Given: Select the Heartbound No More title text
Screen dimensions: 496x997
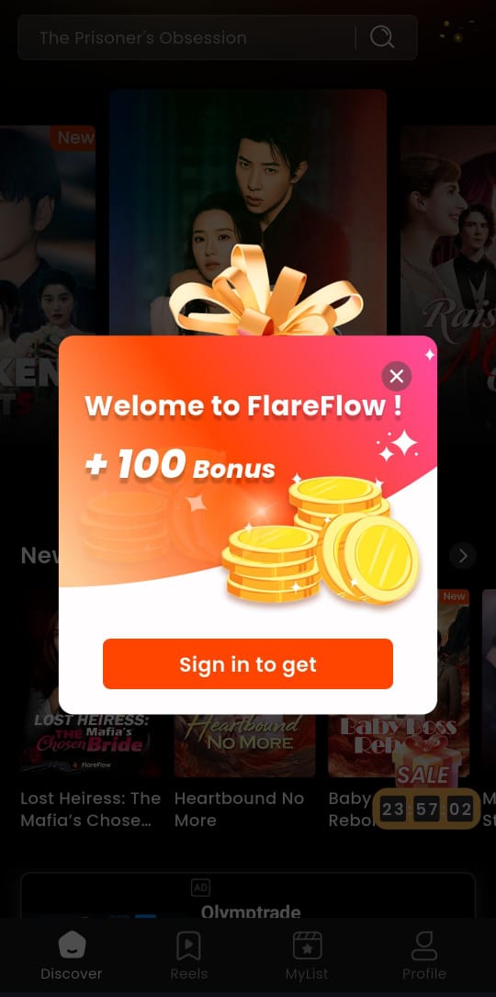Looking at the screenshot, I should [x=239, y=809].
